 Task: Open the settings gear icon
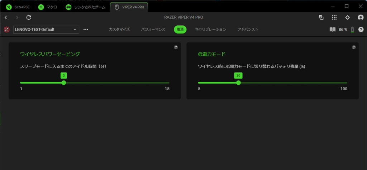(347, 17)
